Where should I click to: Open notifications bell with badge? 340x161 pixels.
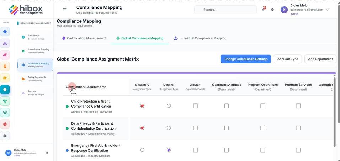[x=264, y=9]
